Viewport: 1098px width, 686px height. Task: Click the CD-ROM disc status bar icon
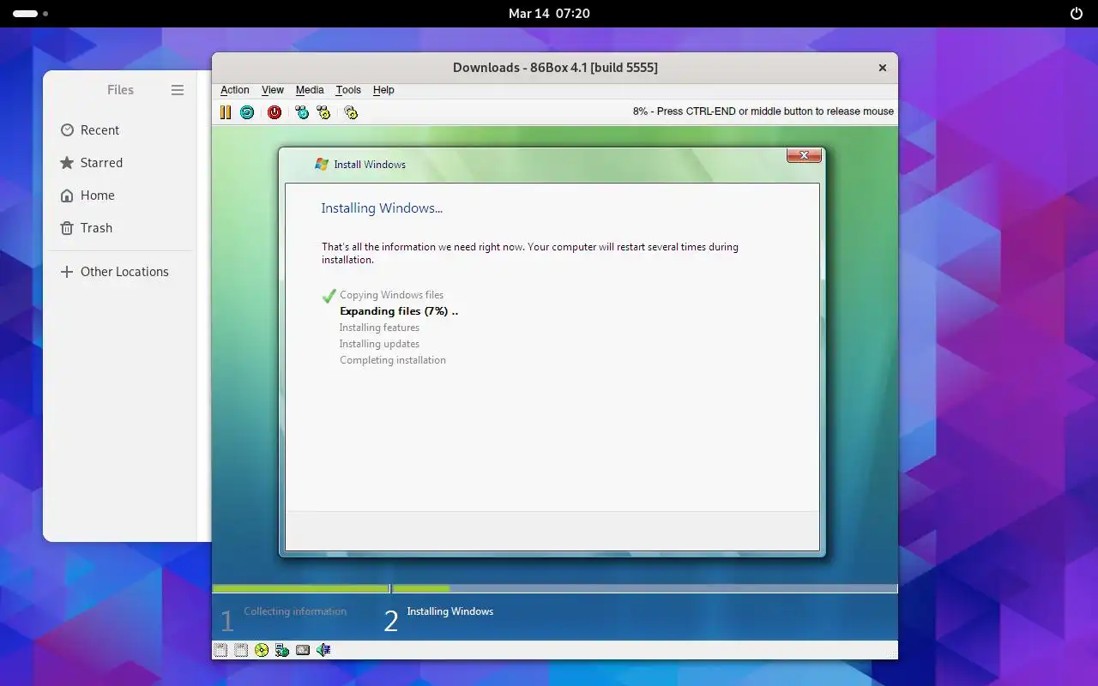(x=262, y=650)
